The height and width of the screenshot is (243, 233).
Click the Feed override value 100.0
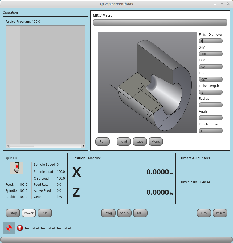click(23, 184)
